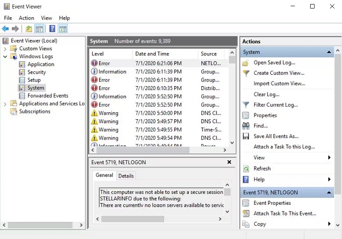Click the Save All Events As disk icon
The image size is (342, 239).
246,136
